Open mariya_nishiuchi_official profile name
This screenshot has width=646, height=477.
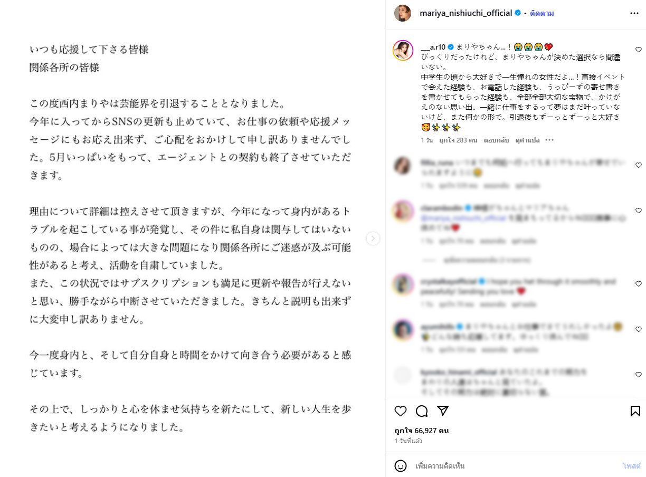tap(465, 13)
